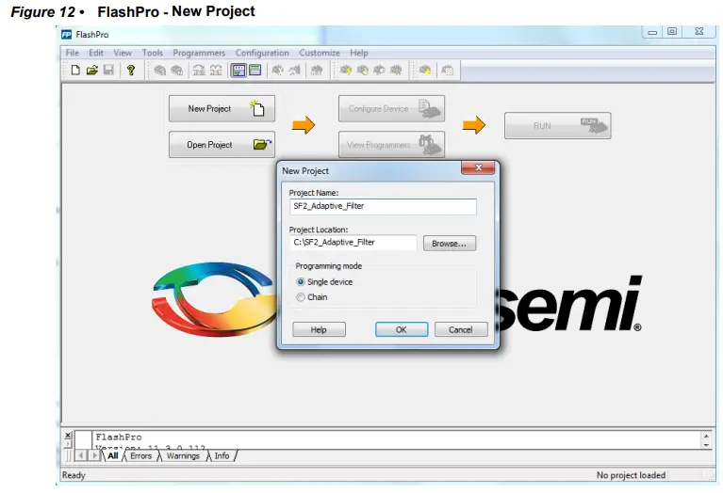
Task: Click the last toolbar icon showing a small calendar chip
Action: [447, 71]
